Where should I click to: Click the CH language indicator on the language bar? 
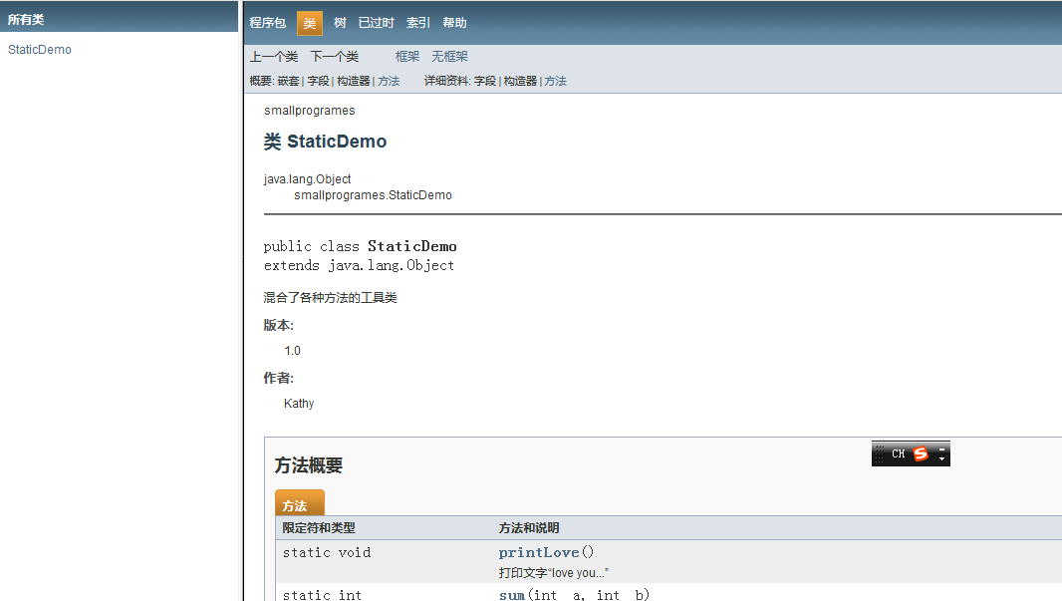click(898, 453)
